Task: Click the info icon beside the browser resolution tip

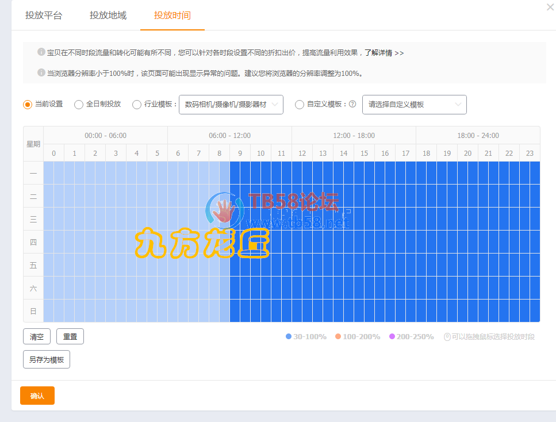Action: [x=41, y=72]
